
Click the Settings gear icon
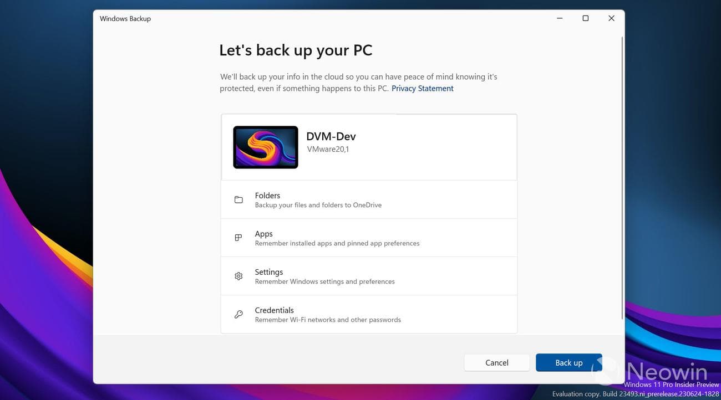coord(238,275)
